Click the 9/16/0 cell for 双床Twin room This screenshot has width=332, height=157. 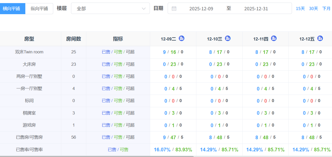tap(173, 52)
